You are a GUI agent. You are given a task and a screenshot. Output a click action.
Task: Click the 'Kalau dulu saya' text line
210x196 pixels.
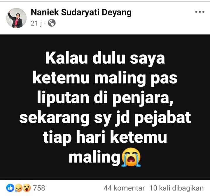point(105,59)
